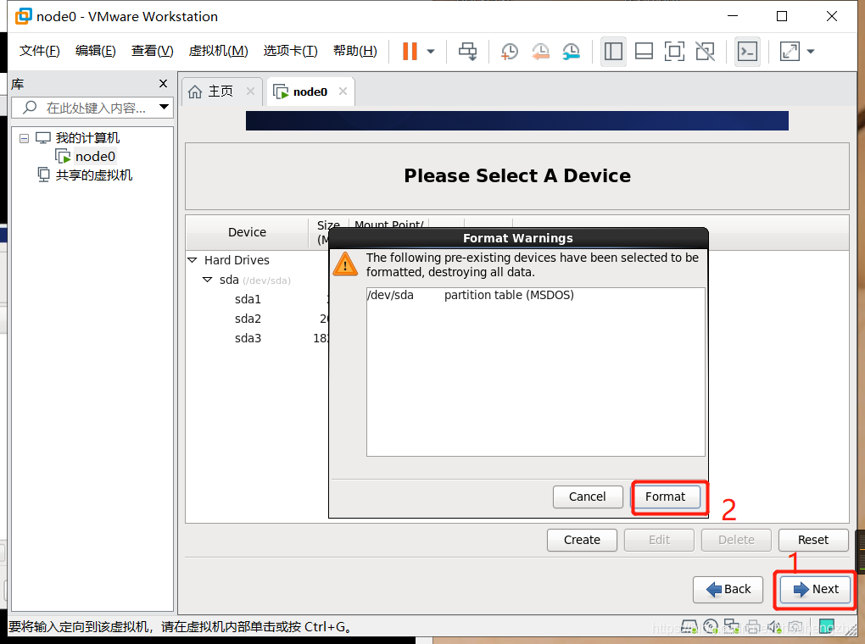Click the printer status bar icon
Viewport: 865px width, 644px height.
point(753,627)
